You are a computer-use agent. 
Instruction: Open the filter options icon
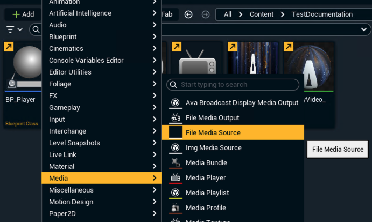[x=10, y=29]
